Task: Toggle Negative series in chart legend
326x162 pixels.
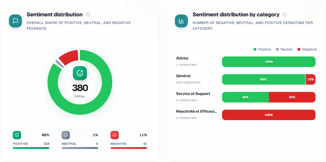Action: coord(307,49)
